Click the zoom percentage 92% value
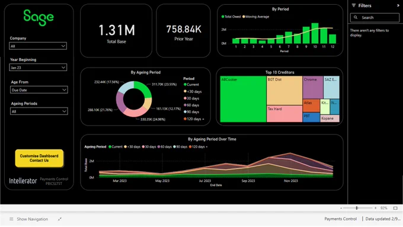Image resolution: width=403 pixels, height=227 pixels. pyautogui.click(x=383, y=208)
